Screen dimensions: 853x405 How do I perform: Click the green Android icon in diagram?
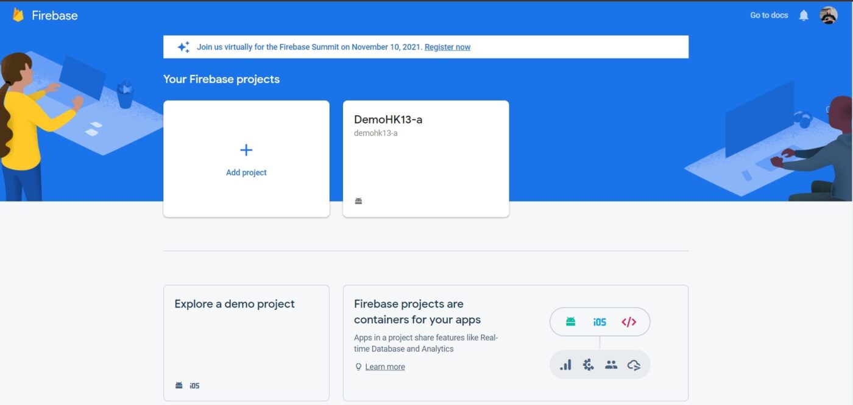[x=570, y=322]
